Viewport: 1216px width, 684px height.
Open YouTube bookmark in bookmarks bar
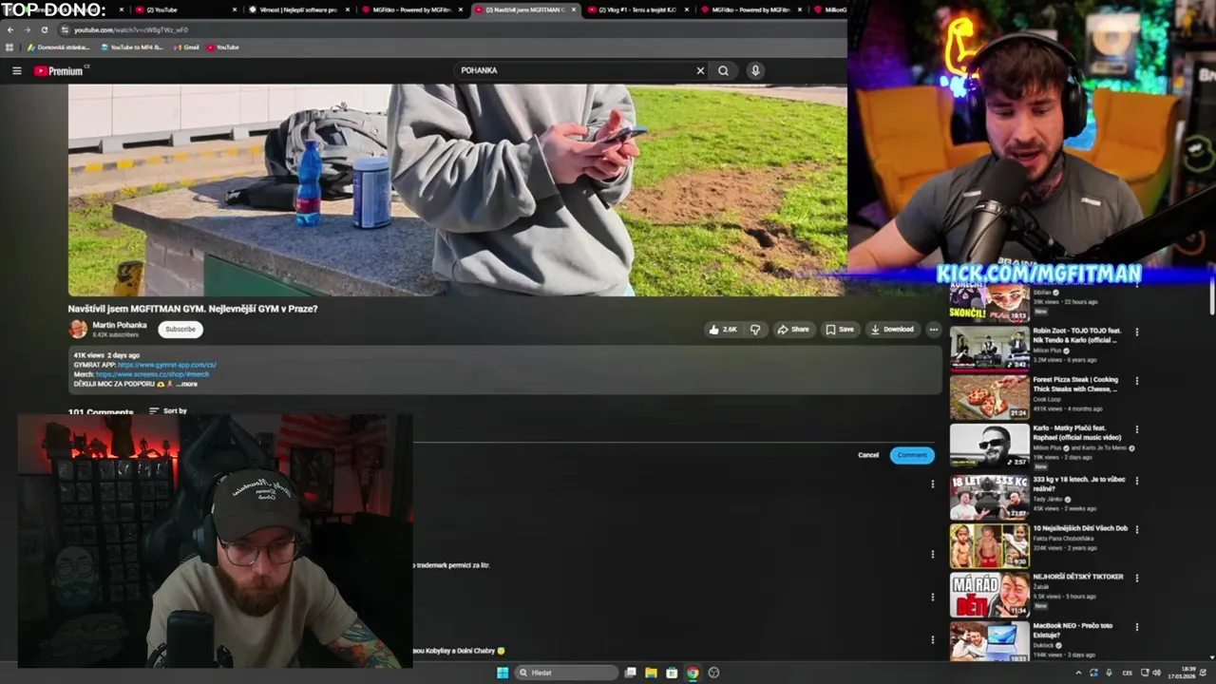point(223,47)
